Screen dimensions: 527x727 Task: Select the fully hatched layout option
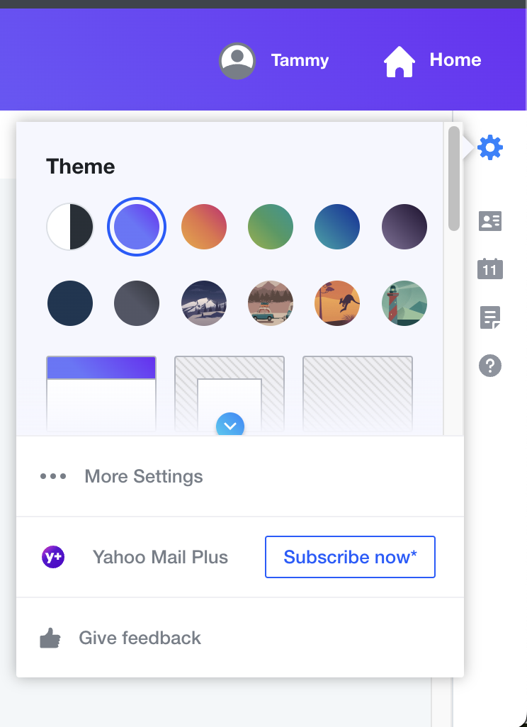coord(358,394)
